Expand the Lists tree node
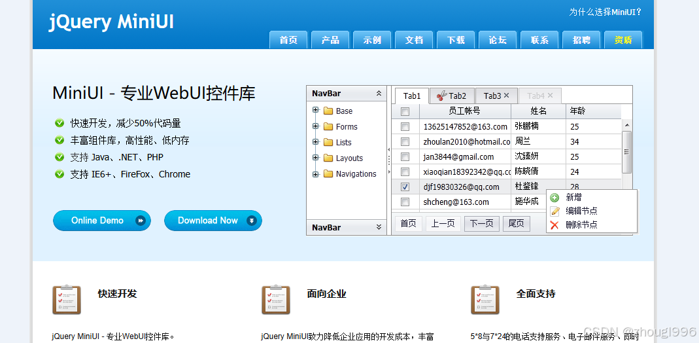The image size is (699, 343). 316,142
